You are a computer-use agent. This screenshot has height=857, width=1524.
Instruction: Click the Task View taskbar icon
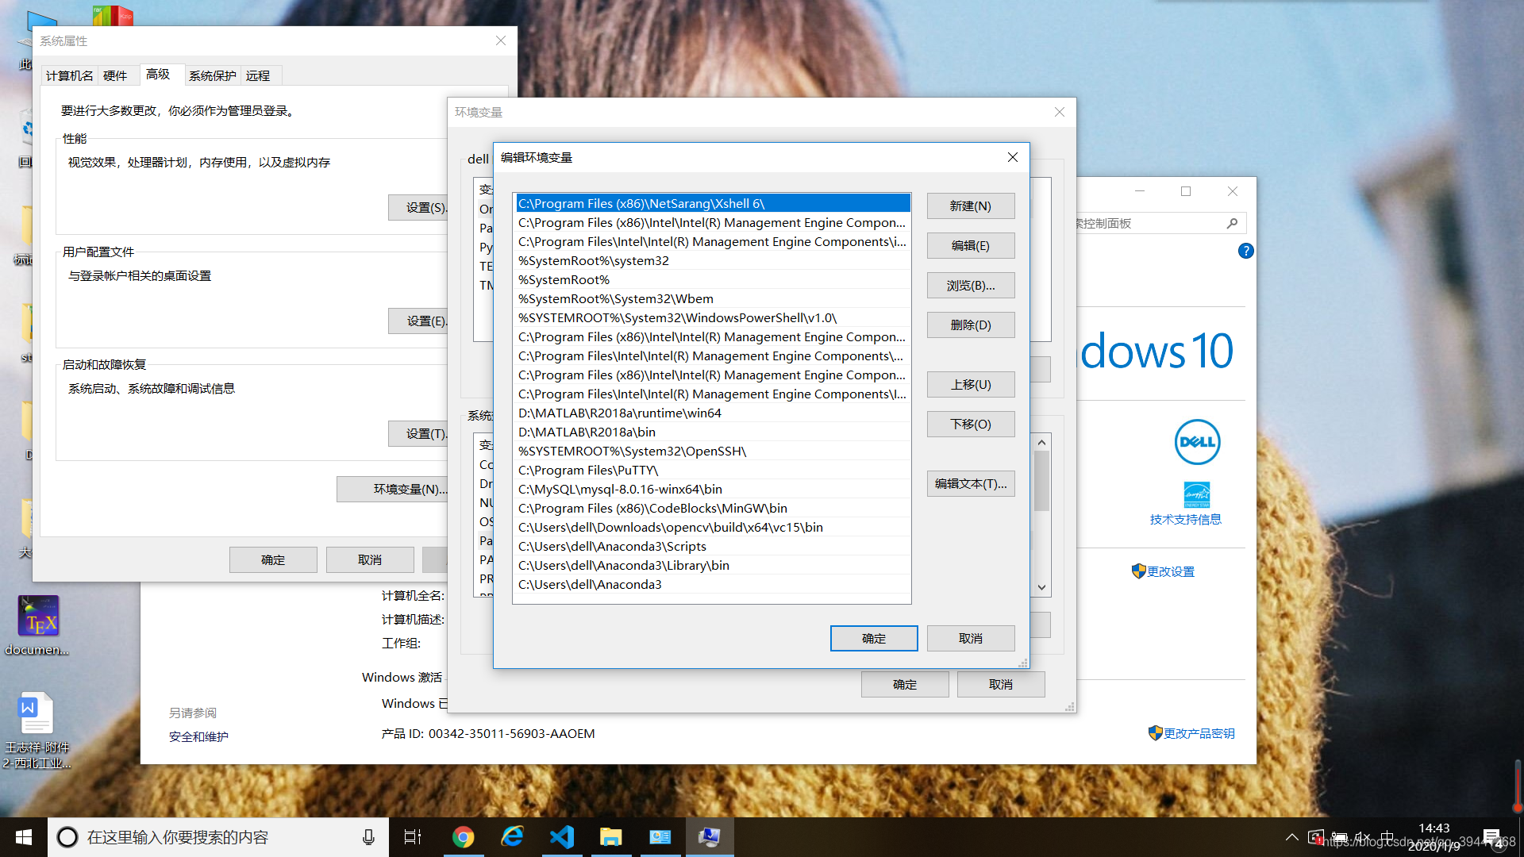pos(413,837)
